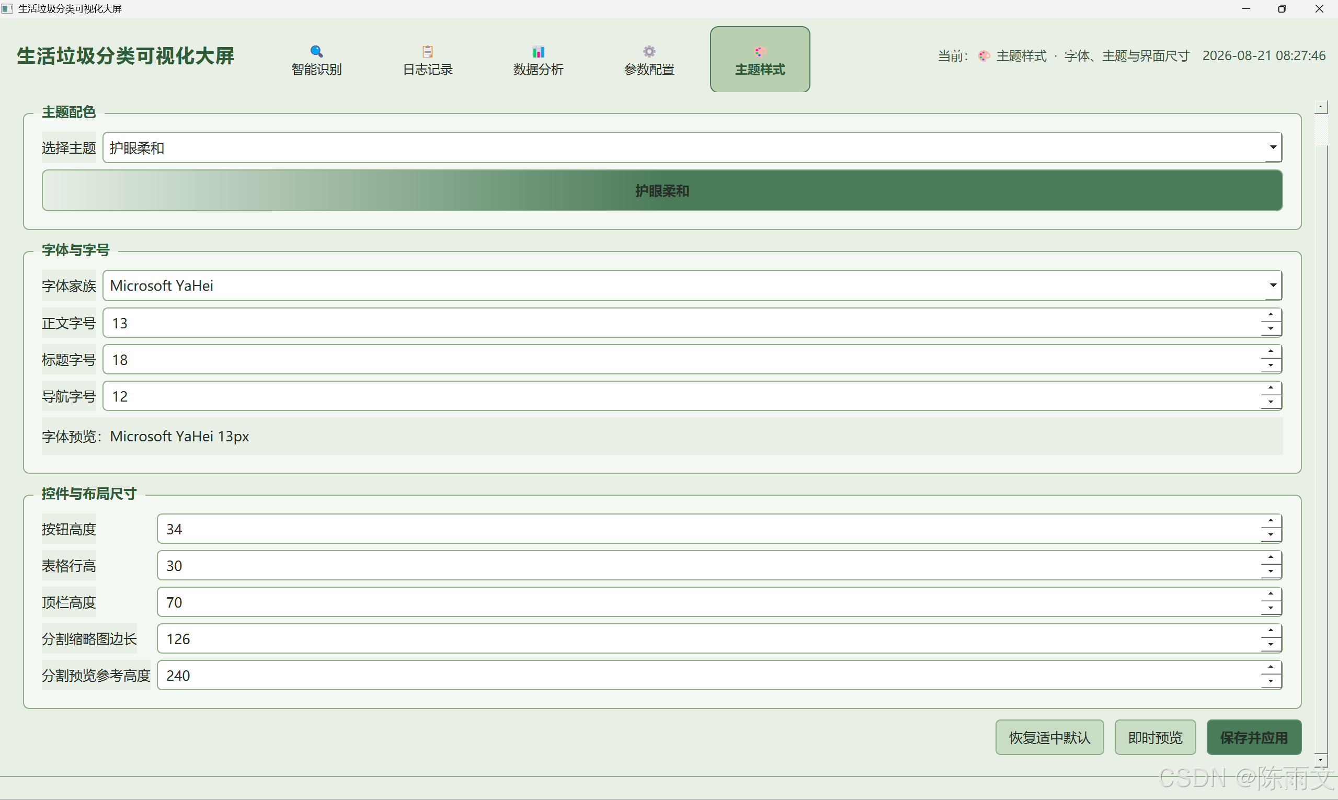Image resolution: width=1338 pixels, height=800 pixels.
Task: Click the 控件与布局尺寸 group title
Action: click(89, 494)
